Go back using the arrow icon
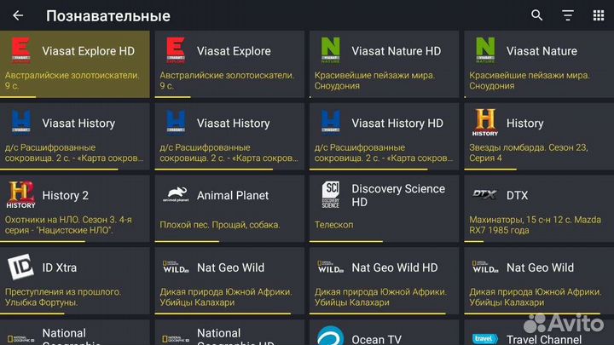614x345 pixels. pyautogui.click(x=18, y=15)
